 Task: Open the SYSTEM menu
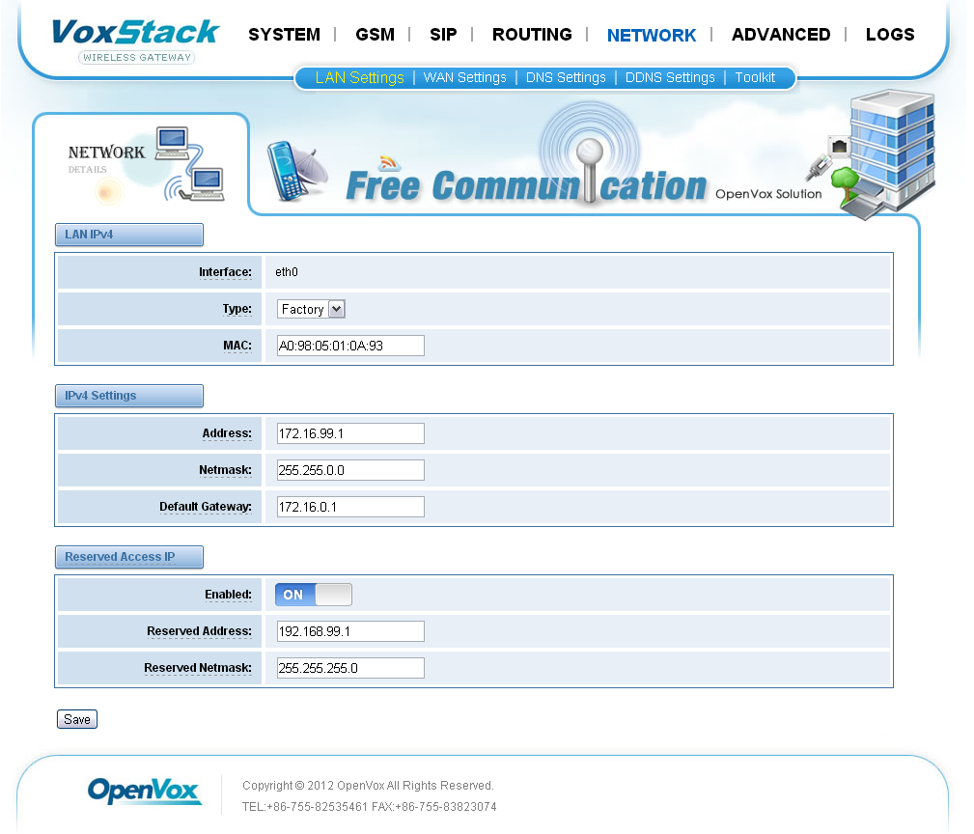tap(284, 35)
